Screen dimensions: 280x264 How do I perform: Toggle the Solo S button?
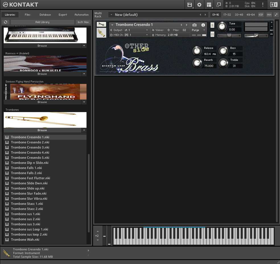212,25
